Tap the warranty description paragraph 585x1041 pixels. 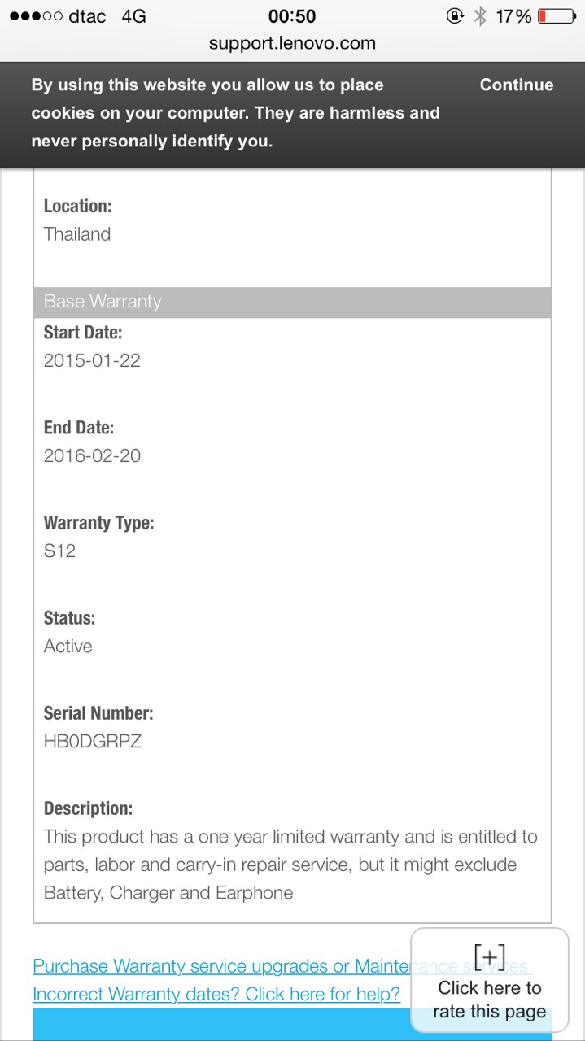(290, 865)
